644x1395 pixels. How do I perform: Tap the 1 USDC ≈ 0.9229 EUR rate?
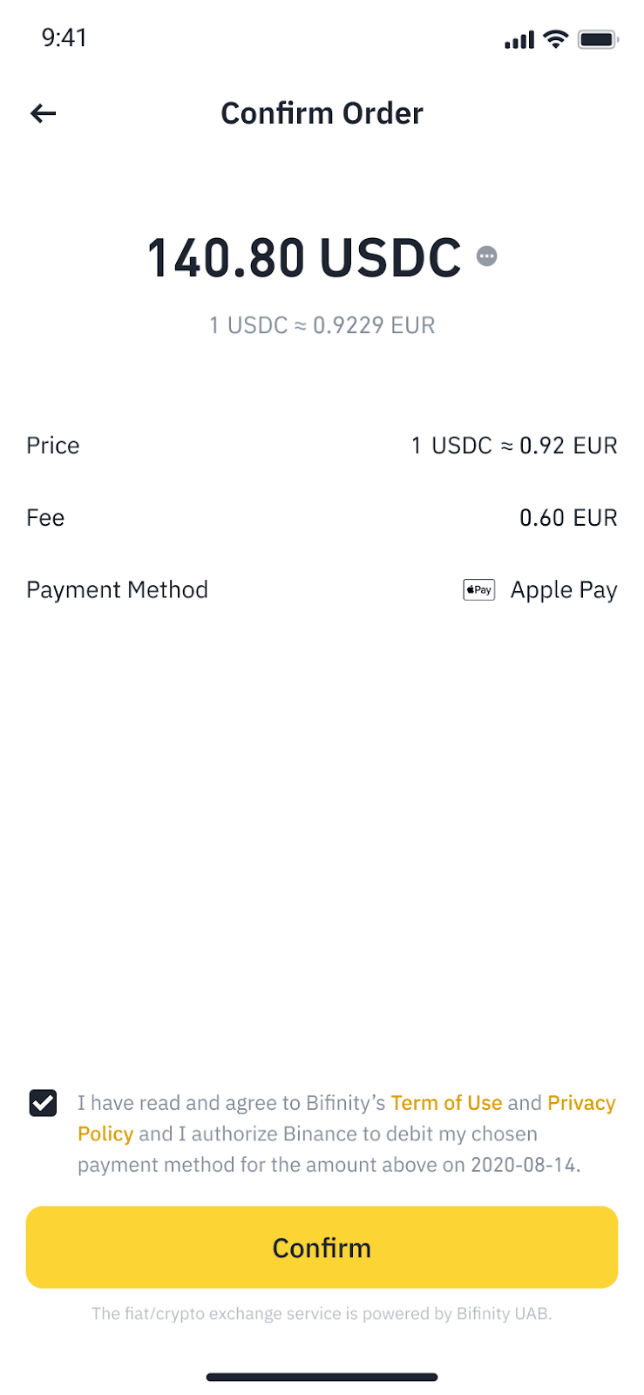322,325
